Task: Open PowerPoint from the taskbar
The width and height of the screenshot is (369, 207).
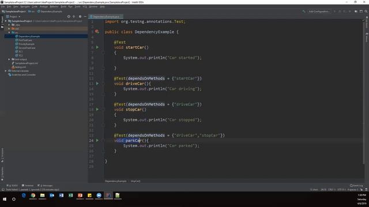Action: [80, 195]
